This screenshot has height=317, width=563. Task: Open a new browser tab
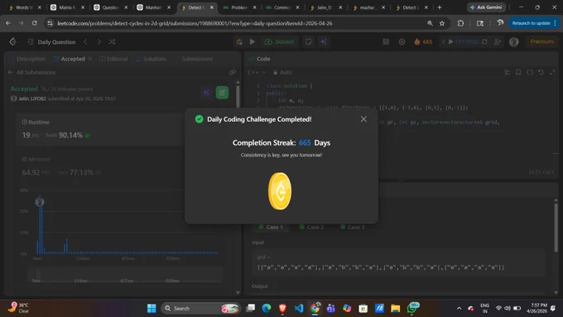(440, 7)
